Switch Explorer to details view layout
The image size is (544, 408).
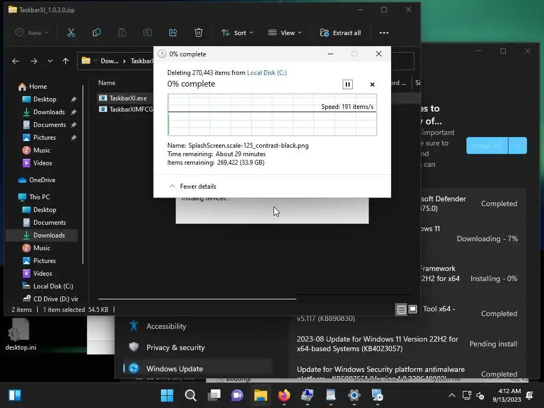[x=401, y=309]
